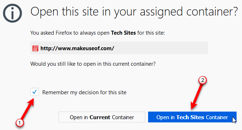
Task: Click the 'You asked Firefox to always open' text
Action: point(70,33)
